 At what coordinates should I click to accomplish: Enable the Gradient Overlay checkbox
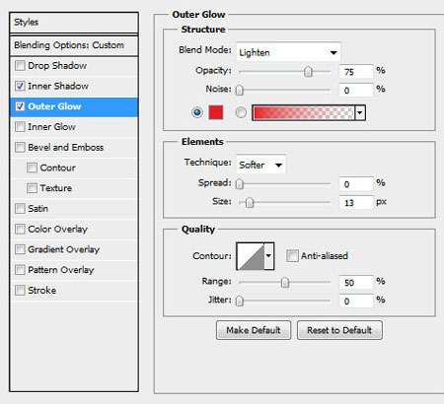(x=20, y=249)
